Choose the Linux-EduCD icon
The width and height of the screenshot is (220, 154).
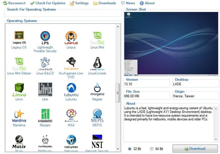tap(45, 64)
